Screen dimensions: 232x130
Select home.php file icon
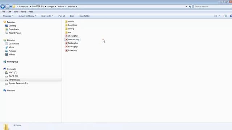pos(66,47)
